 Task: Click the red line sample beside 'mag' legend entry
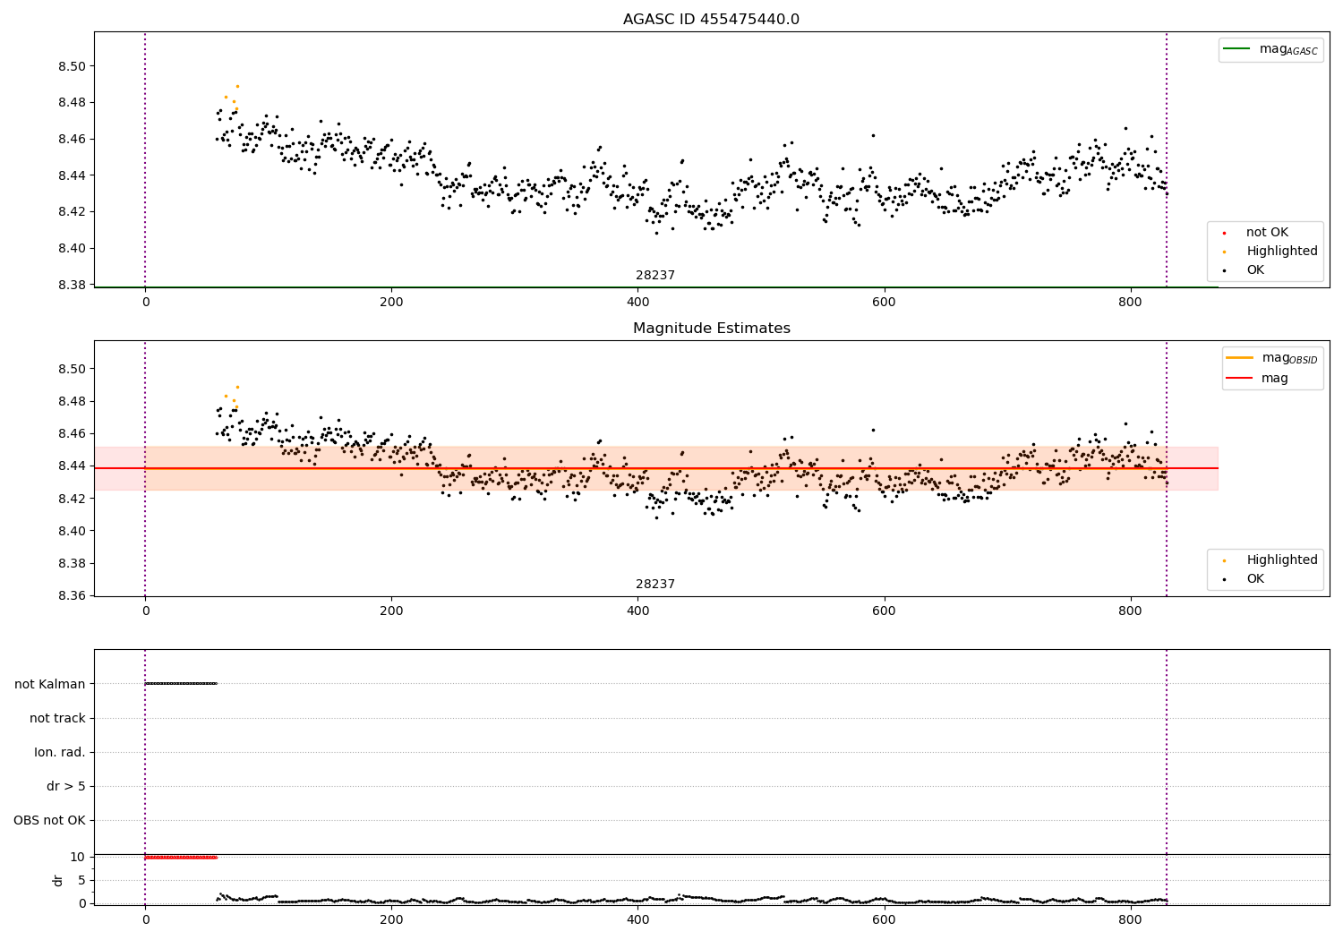1239,379
